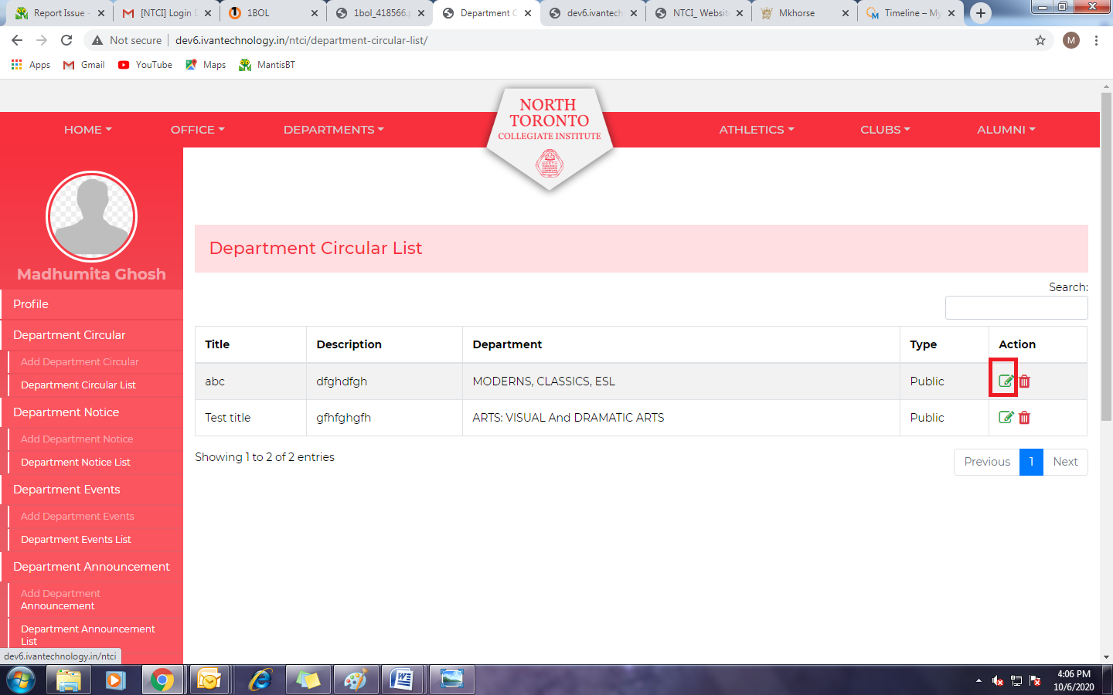Open Google Chrome from the taskbar
This screenshot has height=695, width=1113.
point(162,680)
